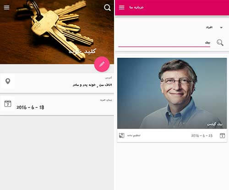The width and height of the screenshot is (229, 190).
Task: Open the dropdown's selected category label
Action: (x=209, y=27)
